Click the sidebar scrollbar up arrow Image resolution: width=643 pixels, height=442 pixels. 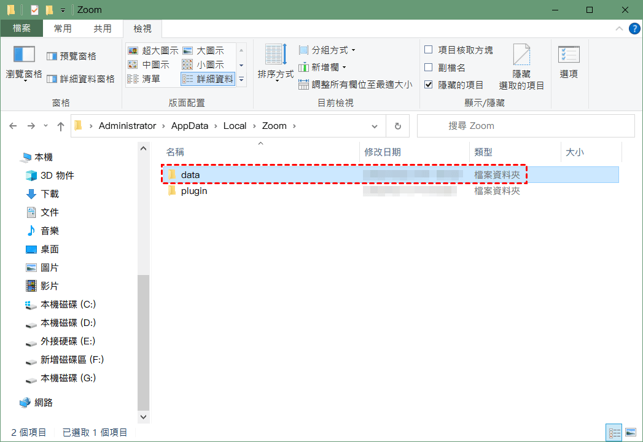click(x=144, y=149)
